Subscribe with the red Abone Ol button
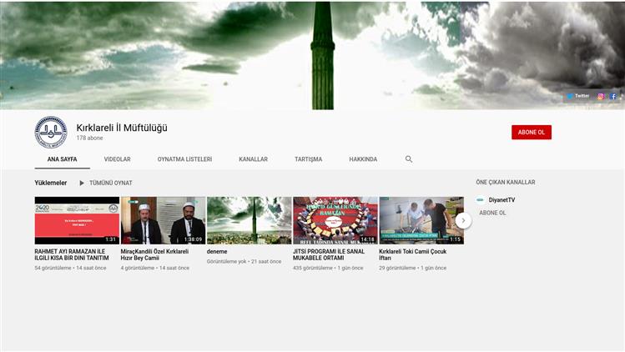The image size is (625, 352). [532, 133]
